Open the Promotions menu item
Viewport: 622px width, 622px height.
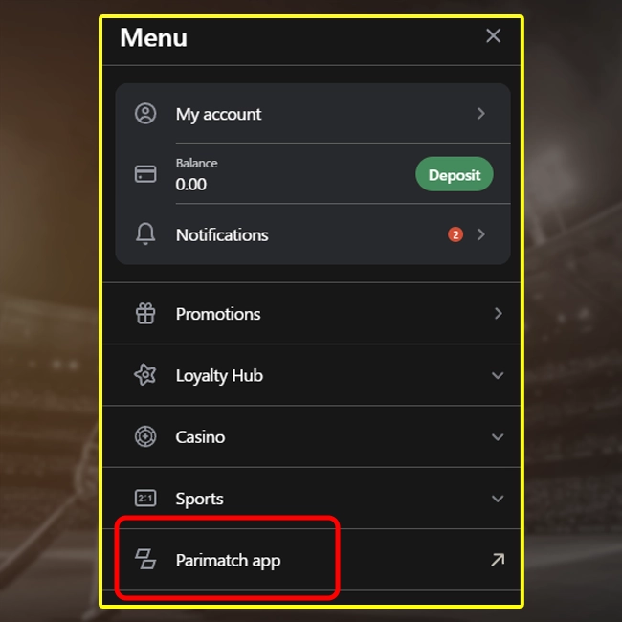tap(218, 314)
